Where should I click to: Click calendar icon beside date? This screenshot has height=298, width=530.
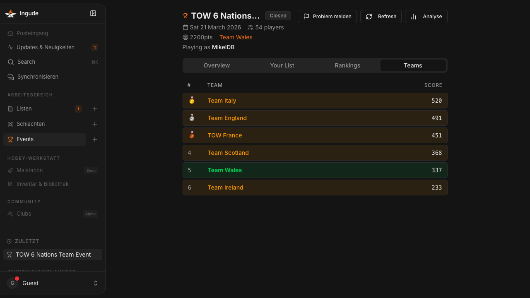[x=185, y=27]
